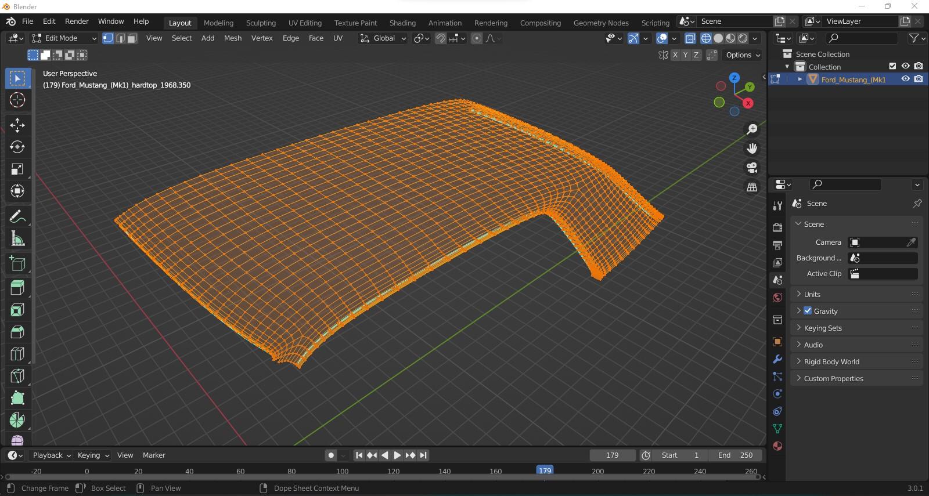Viewport: 929px width, 496px height.
Task: Click the play animation button
Action: (397, 455)
